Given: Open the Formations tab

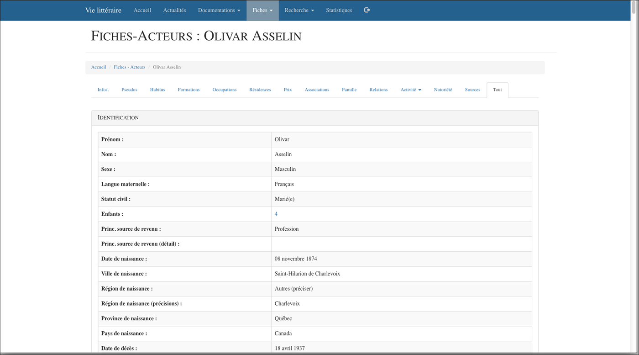Looking at the screenshot, I should pos(189,90).
